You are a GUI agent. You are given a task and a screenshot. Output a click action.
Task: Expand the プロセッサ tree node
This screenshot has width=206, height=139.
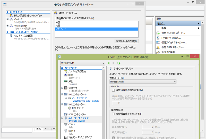tap(62, 88)
